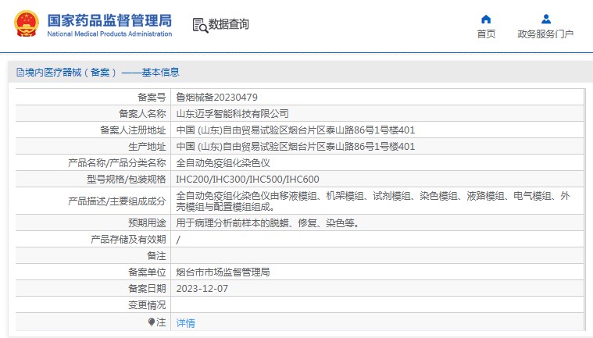Open the 政务服务门户 portal link
Image resolution: width=593 pixels, height=338 pixels.
point(545,34)
